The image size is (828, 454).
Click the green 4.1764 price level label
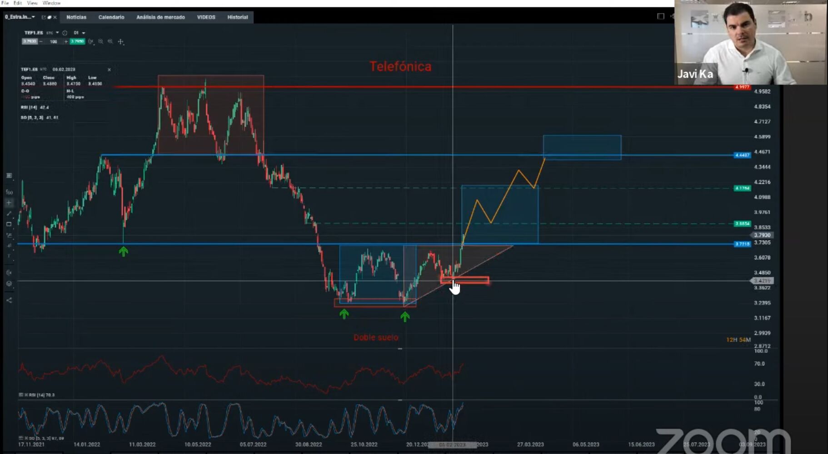742,188
